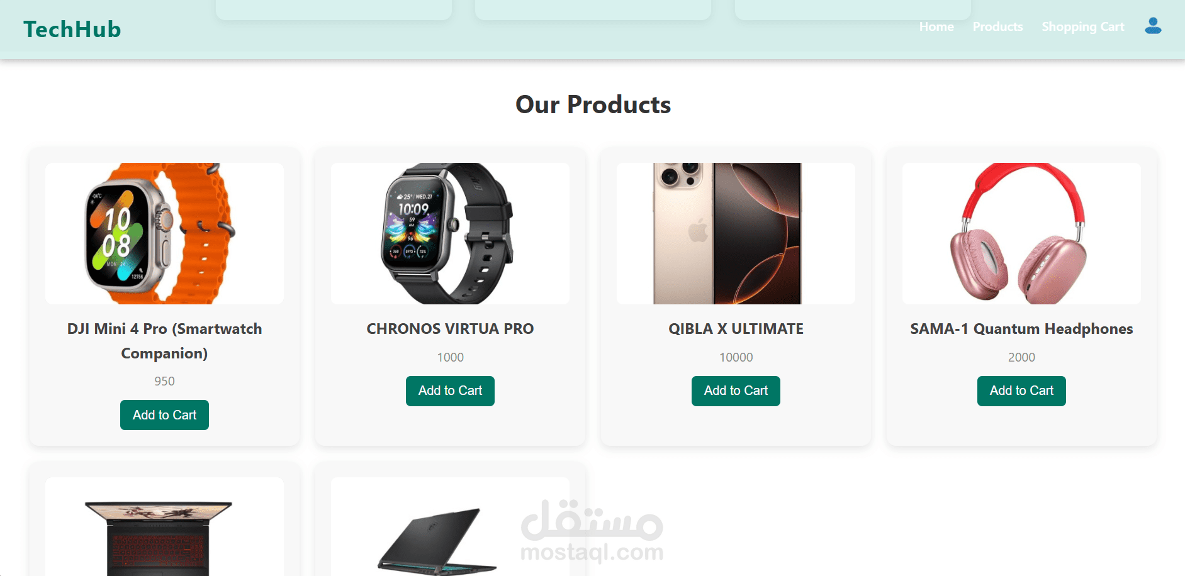This screenshot has width=1185, height=576.
Task: Add SAMA-1 Quantum Headphones to cart
Action: [x=1021, y=390]
